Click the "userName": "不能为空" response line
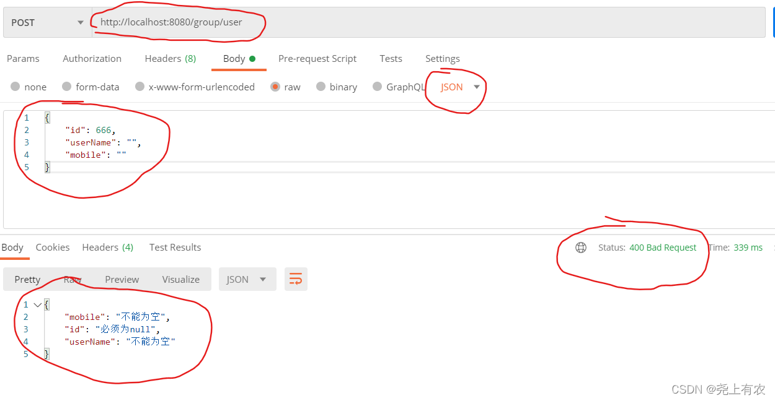 click(120, 342)
